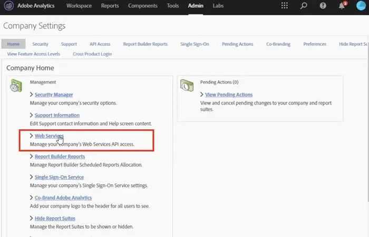The width and height of the screenshot is (369, 237).
Task: Click 'Edit Support contact information' description text
Action: [x=91, y=123]
